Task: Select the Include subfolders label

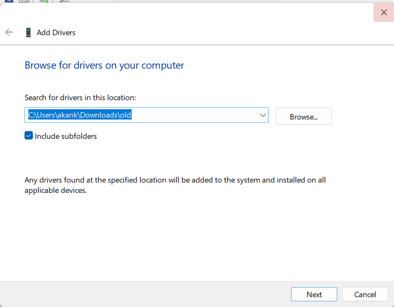Action: tap(66, 136)
